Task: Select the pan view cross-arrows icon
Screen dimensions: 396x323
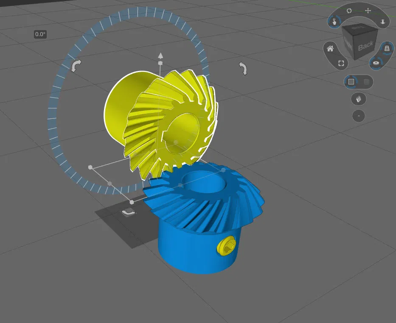Action: [x=368, y=10]
